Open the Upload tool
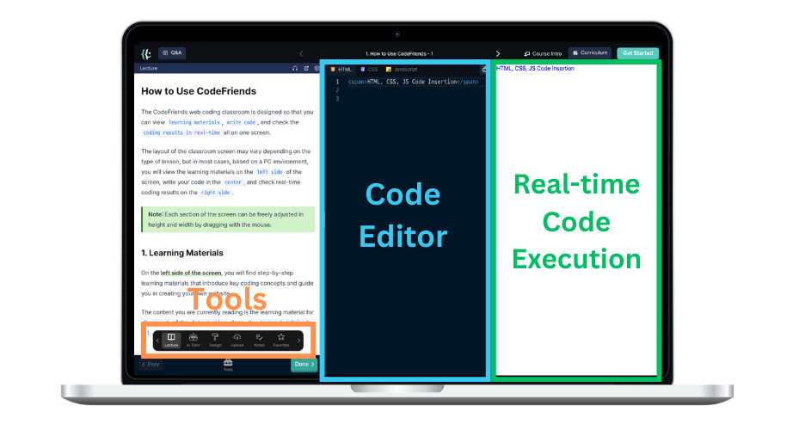 (x=237, y=340)
